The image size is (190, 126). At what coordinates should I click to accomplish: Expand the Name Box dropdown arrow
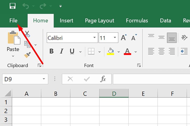[x=44, y=79]
